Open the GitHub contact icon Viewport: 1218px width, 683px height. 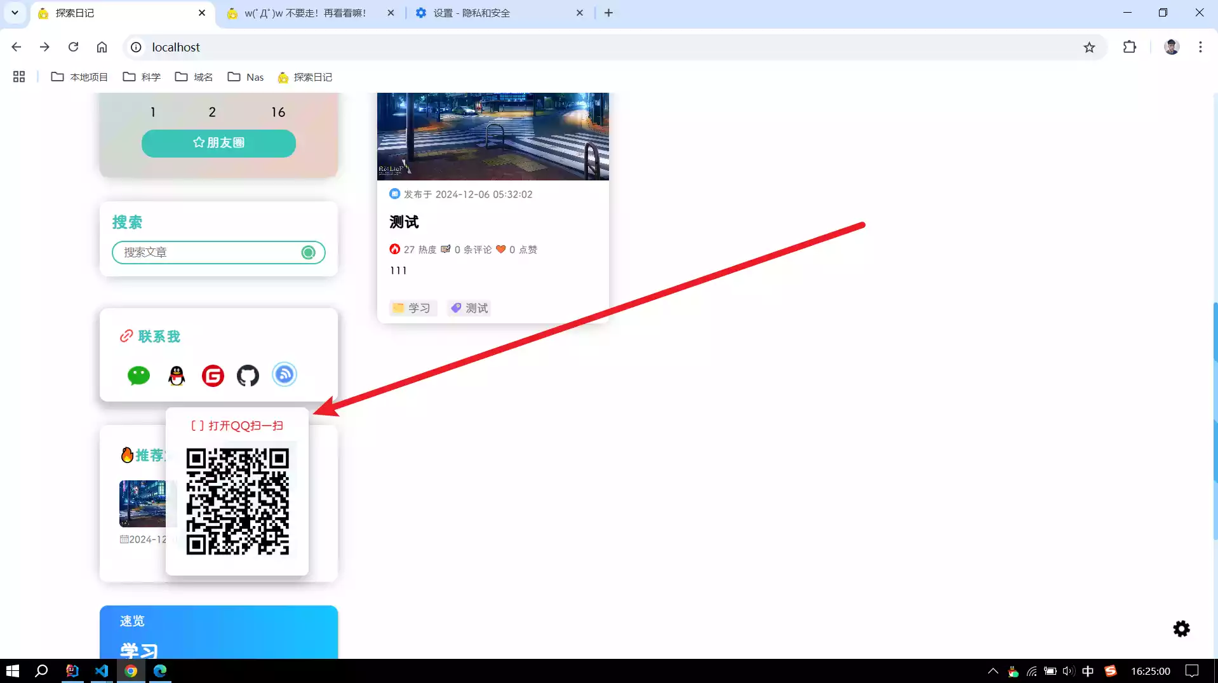click(248, 375)
